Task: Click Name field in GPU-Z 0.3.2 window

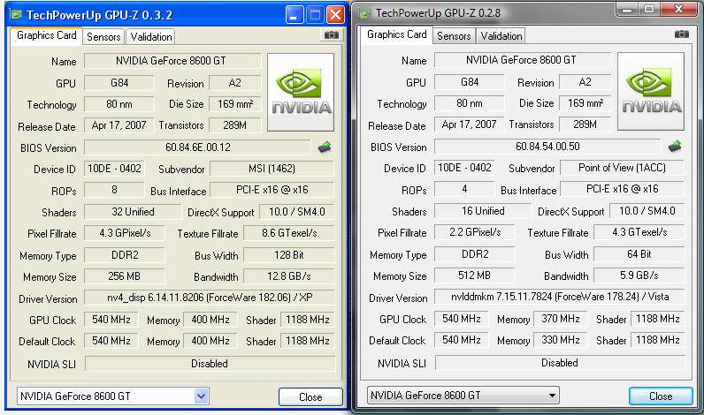Action: pos(172,61)
